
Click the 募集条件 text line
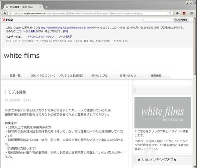coord(11,123)
